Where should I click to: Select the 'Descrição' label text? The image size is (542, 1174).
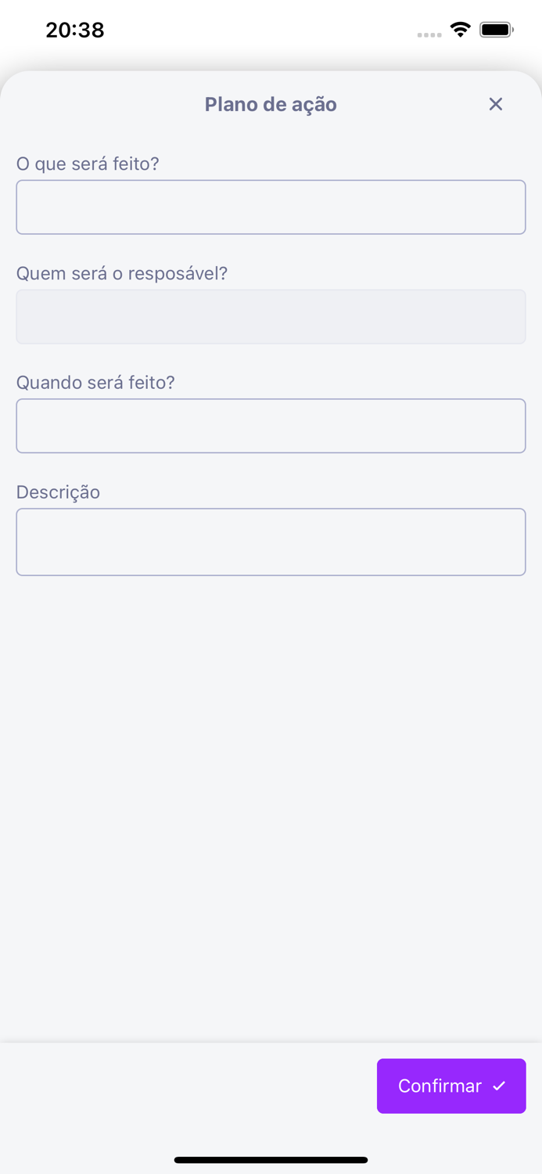(58, 492)
